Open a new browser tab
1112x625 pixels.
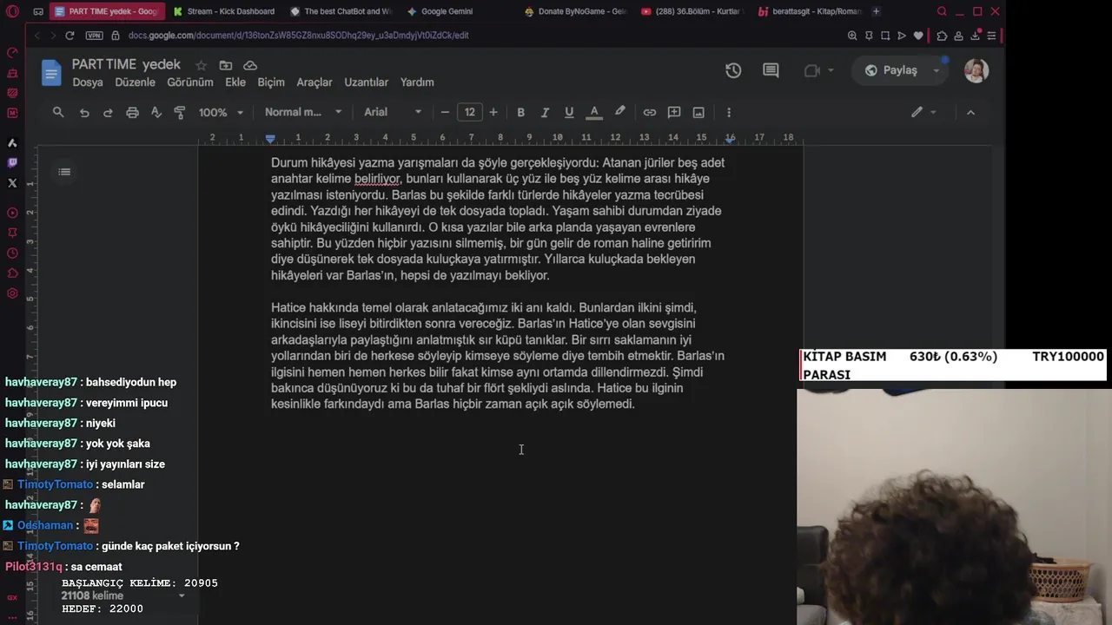(876, 11)
